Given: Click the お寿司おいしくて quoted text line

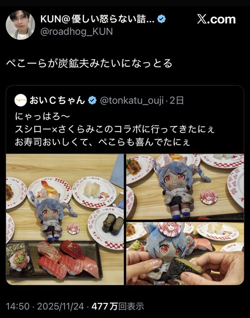Looking at the screenshot, I should coord(103,143).
